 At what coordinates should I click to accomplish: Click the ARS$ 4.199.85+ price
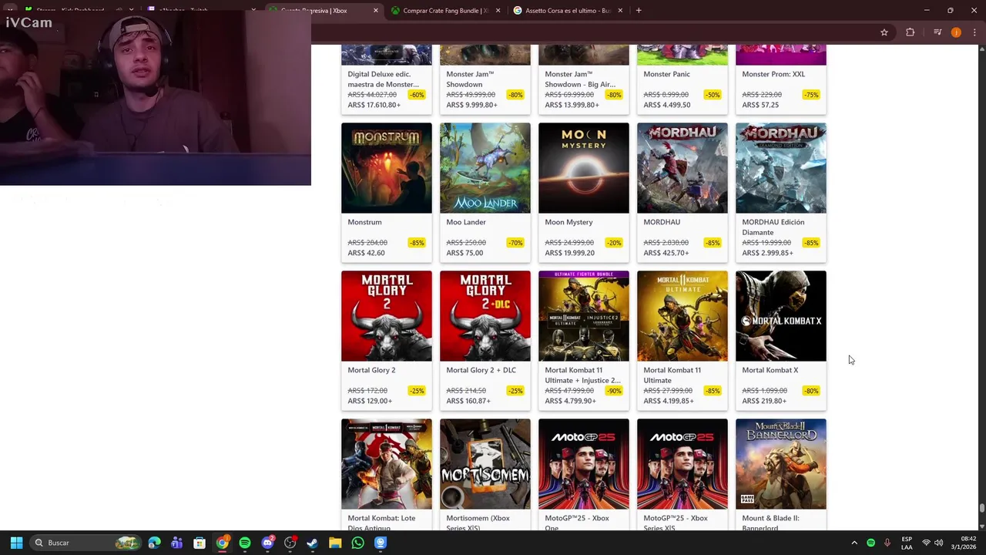[669, 401]
